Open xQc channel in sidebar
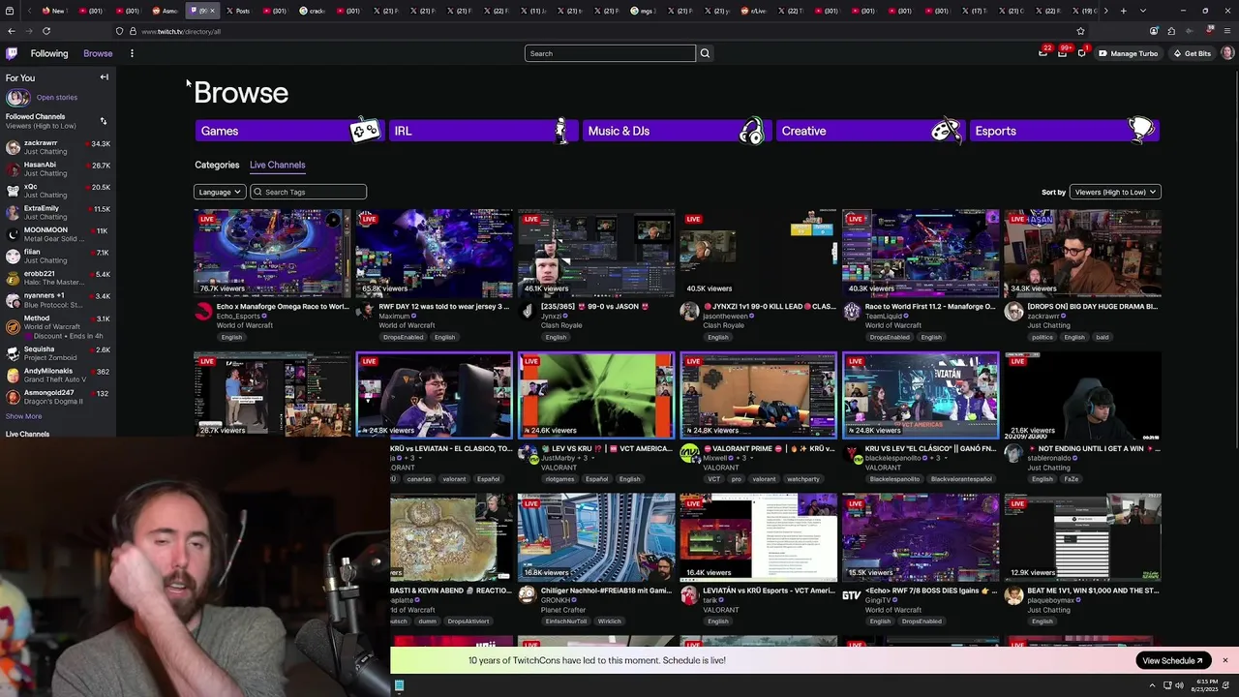The width and height of the screenshot is (1239, 697). pyautogui.click(x=58, y=191)
